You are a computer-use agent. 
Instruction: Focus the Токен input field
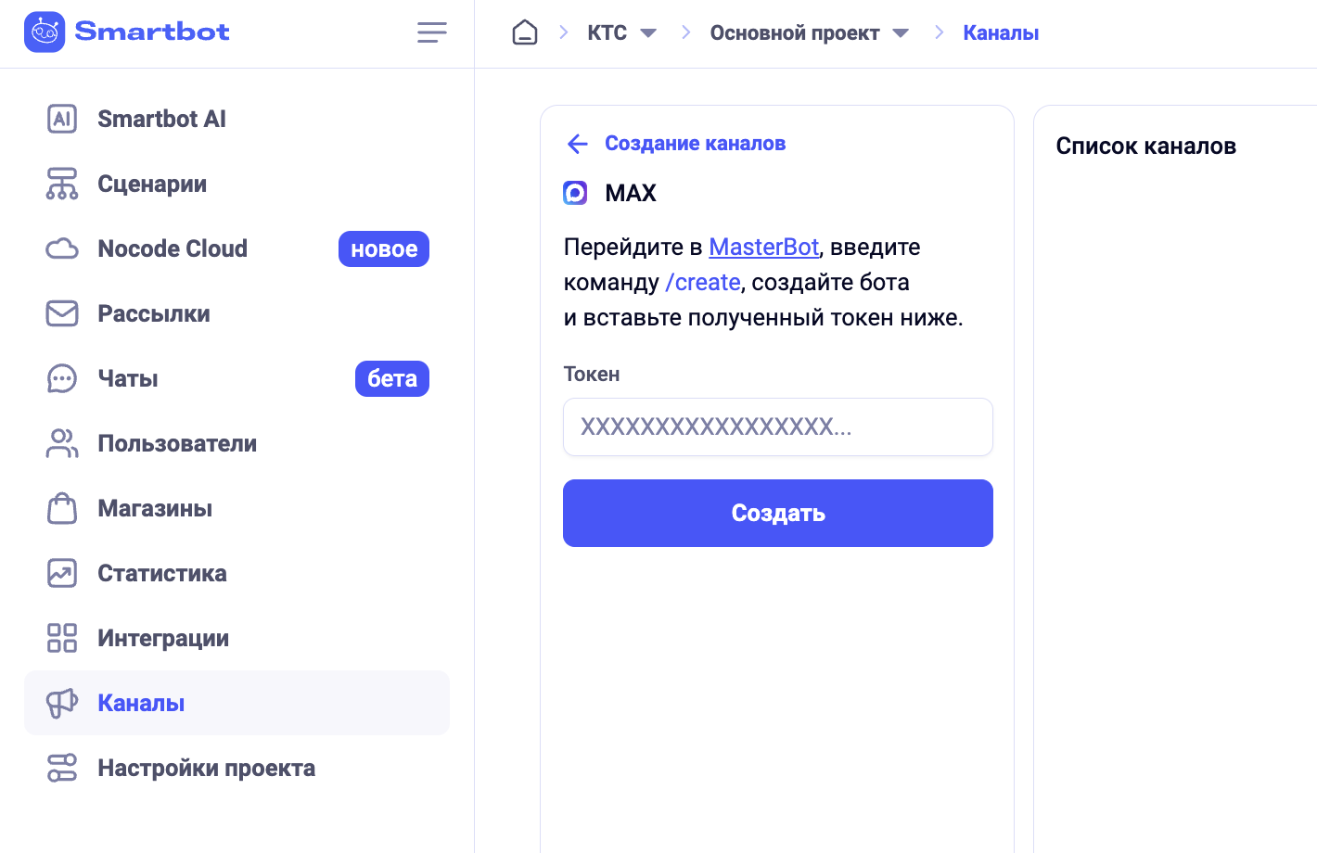777,426
